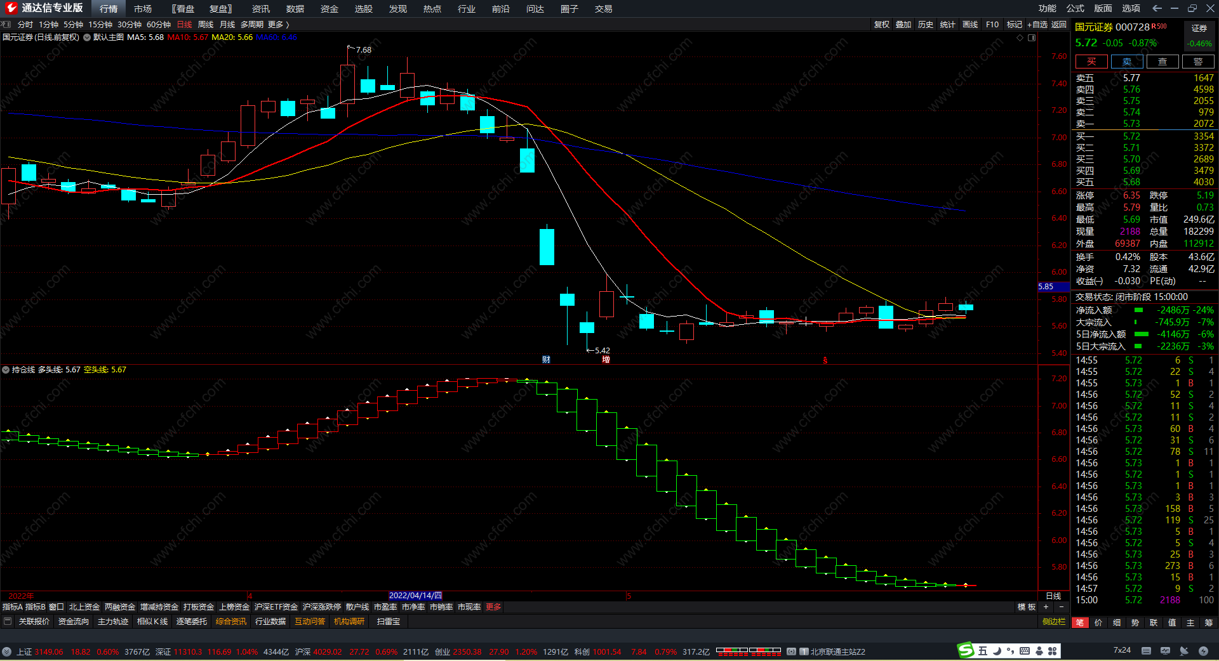1219x661 pixels.
Task: Expand 更多 periods dropdown
Action: 278,24
